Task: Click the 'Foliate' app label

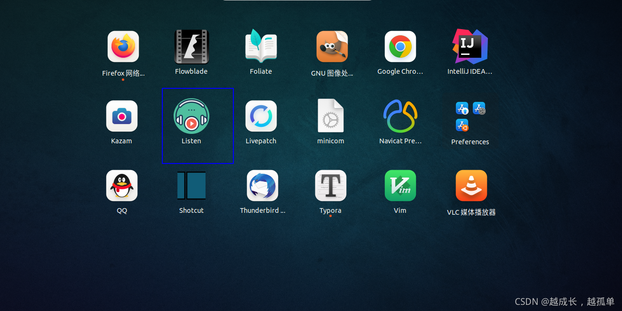Action: click(261, 71)
